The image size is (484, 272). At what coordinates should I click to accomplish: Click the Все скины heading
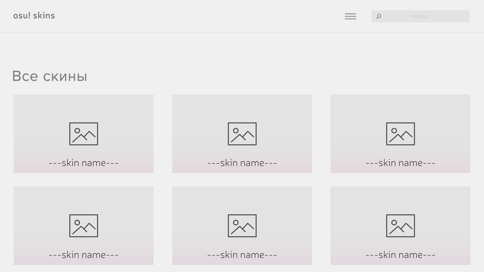[x=50, y=76]
